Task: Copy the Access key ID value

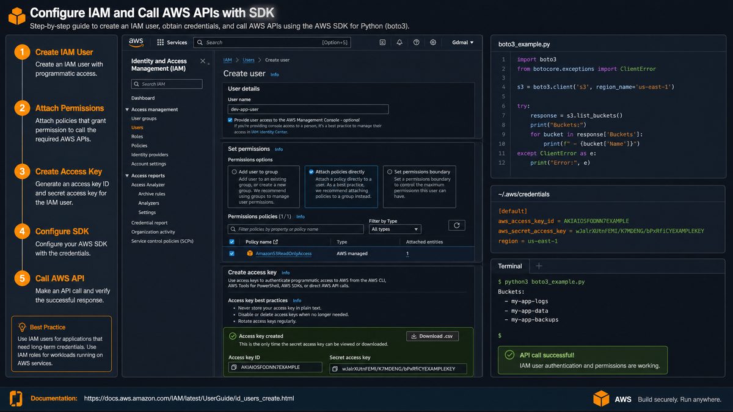Action: pos(235,367)
